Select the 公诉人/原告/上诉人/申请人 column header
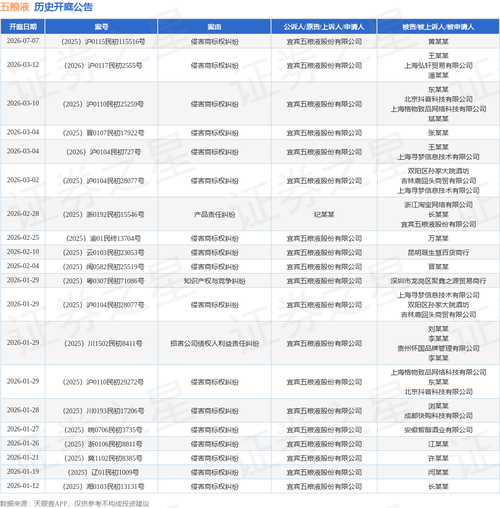Viewport: 500px width, 508px height. click(324, 27)
